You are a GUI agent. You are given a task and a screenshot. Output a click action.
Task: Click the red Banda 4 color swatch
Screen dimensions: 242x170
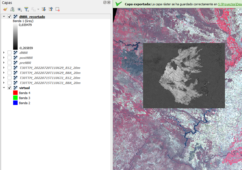point(15,93)
